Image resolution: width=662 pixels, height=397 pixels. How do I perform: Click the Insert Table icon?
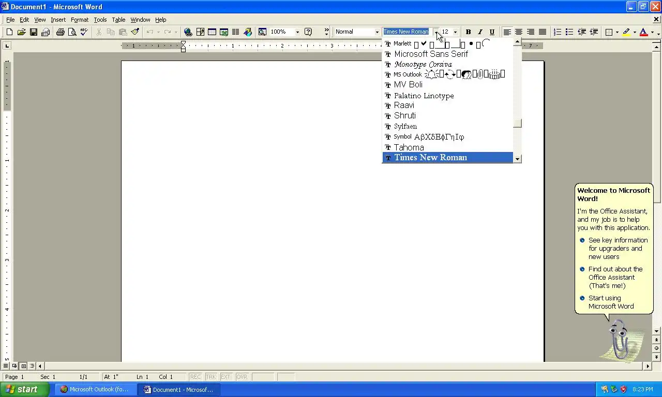pyautogui.click(x=212, y=32)
